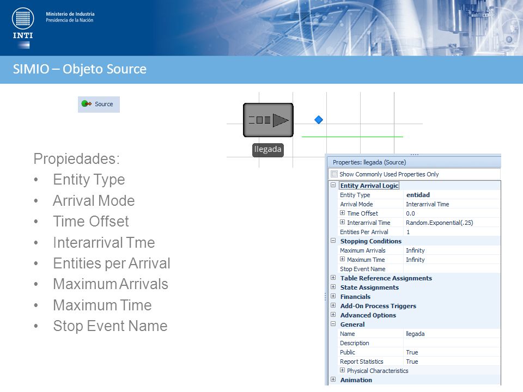Click the empty Stop Event Name field

pyautogui.click(x=452, y=269)
